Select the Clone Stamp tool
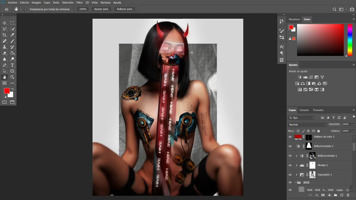Screen dimensions: 356x200 point(4,47)
